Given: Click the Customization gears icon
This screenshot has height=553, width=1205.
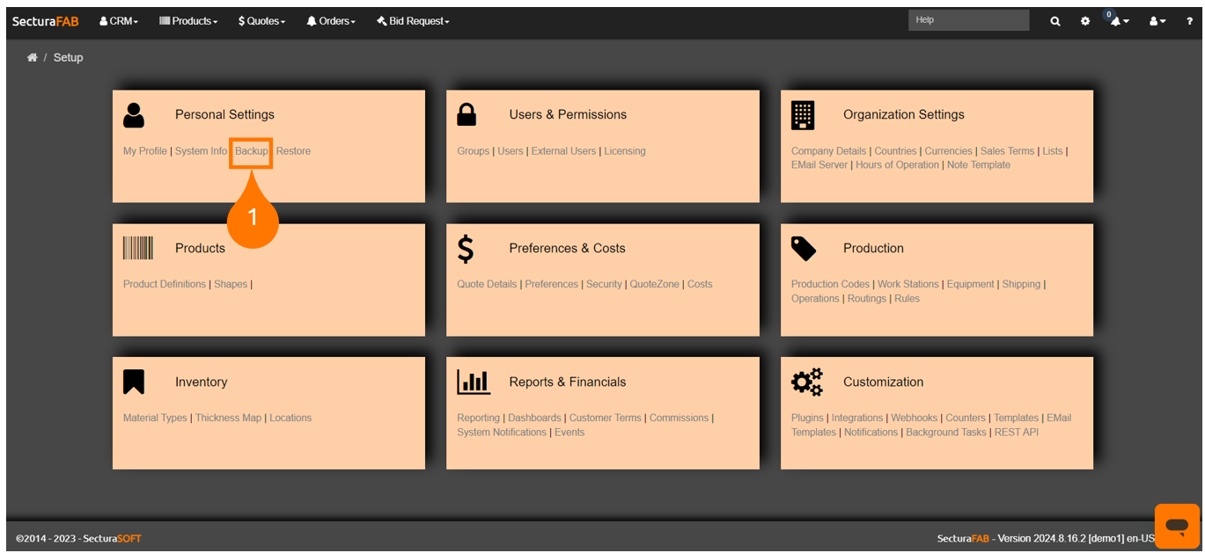Looking at the screenshot, I should 806,382.
